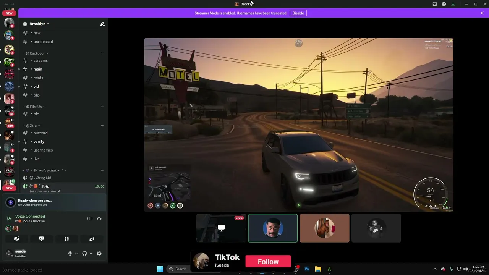Image resolution: width=489 pixels, height=275 pixels.
Task: Open the pfp channel
Action: tap(63, 95)
